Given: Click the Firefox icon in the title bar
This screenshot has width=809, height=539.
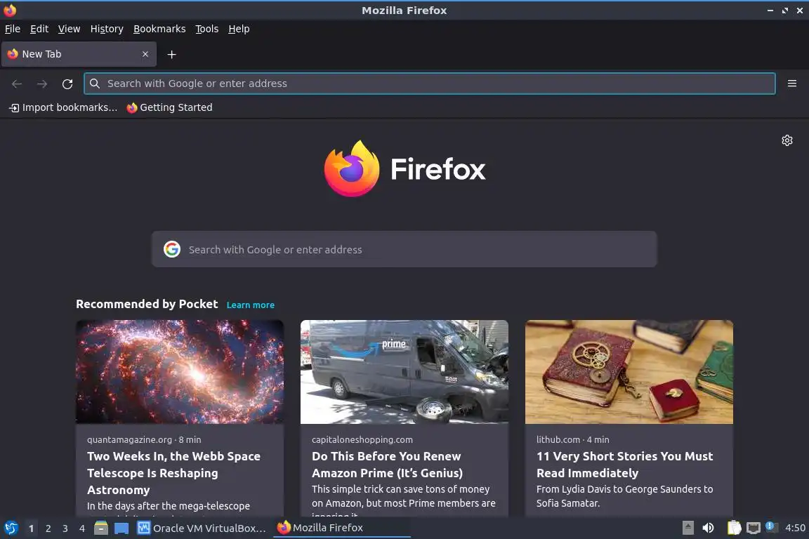Looking at the screenshot, I should click(x=10, y=11).
